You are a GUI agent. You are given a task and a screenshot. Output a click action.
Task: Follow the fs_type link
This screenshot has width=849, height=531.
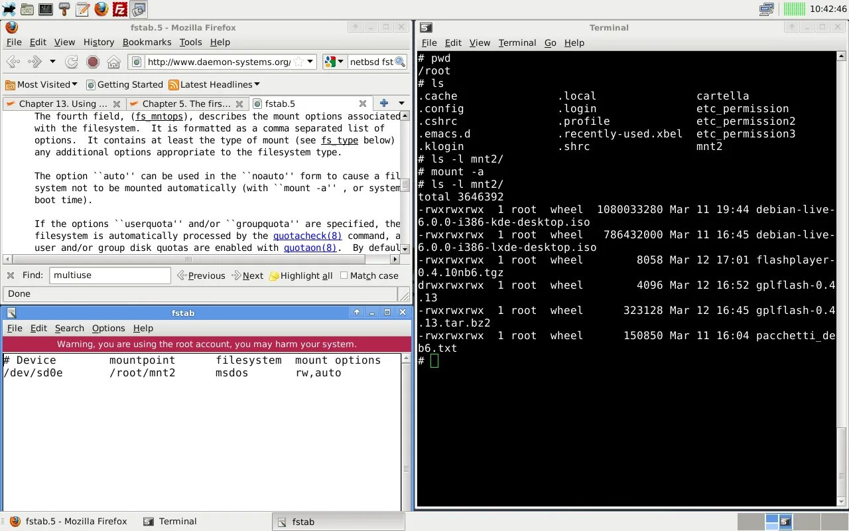(x=340, y=140)
